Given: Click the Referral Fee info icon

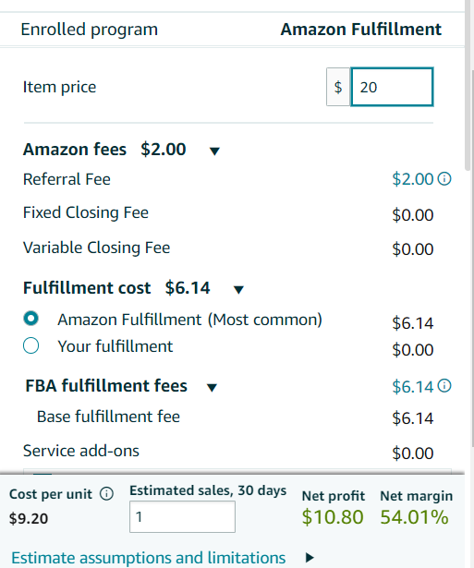Looking at the screenshot, I should point(444,178).
